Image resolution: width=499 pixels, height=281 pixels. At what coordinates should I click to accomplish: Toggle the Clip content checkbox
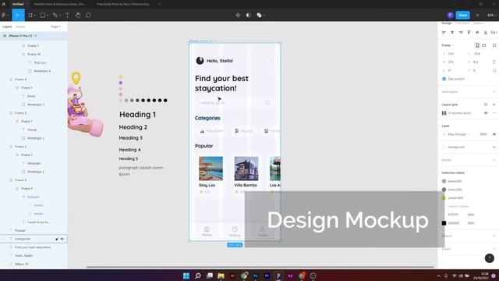point(444,79)
